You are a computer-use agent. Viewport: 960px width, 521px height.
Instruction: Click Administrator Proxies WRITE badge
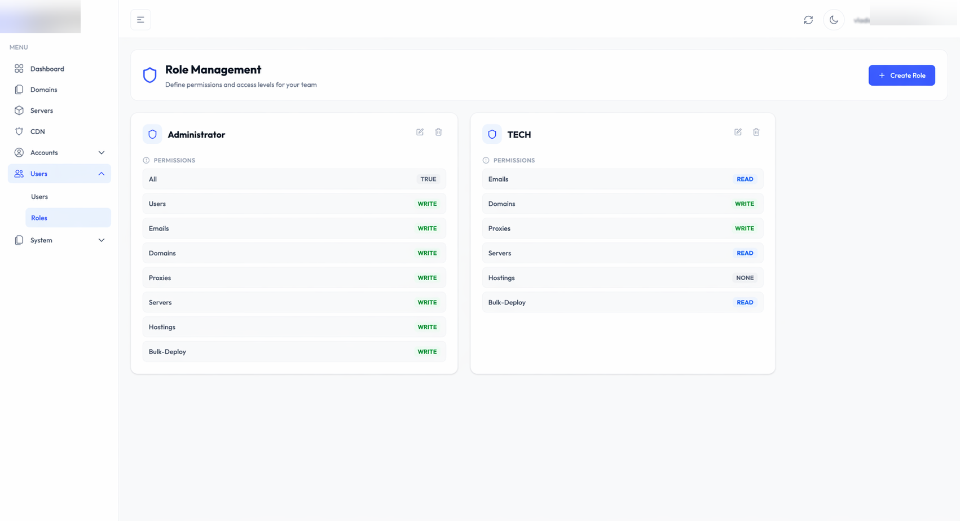point(427,278)
